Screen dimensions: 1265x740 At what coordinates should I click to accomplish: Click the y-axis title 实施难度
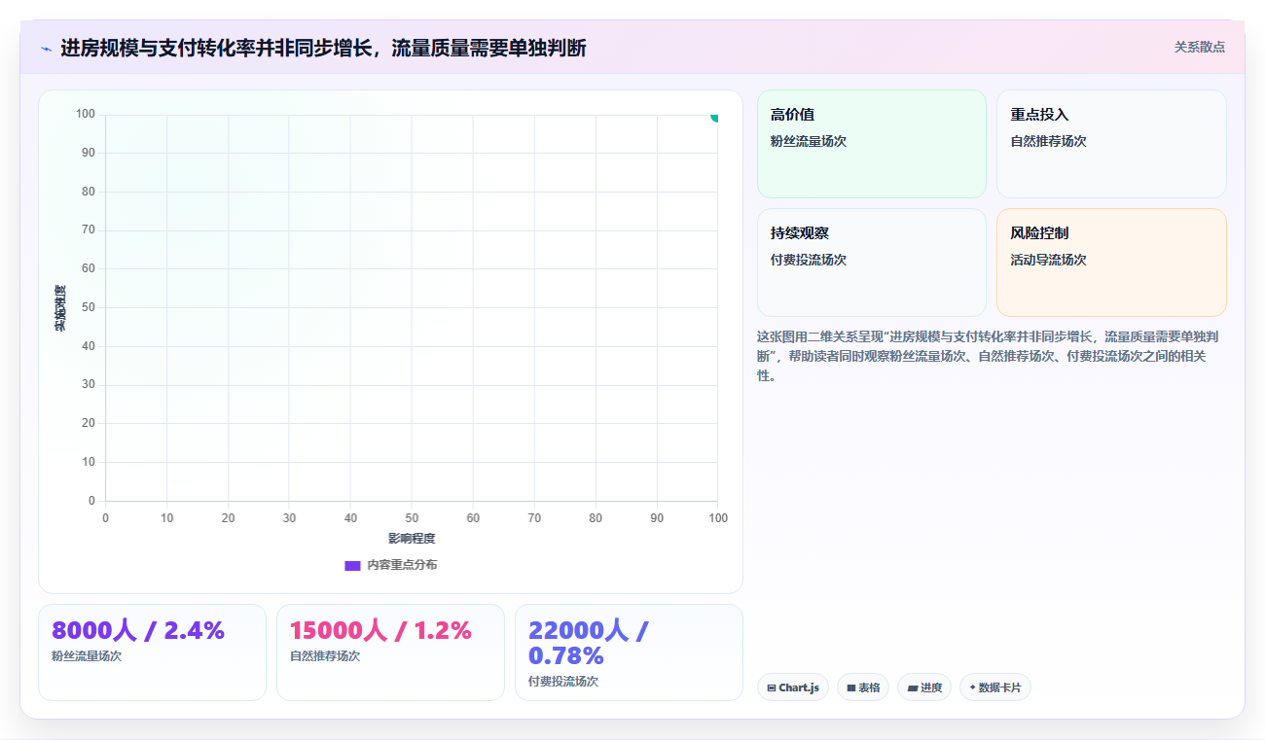(59, 307)
